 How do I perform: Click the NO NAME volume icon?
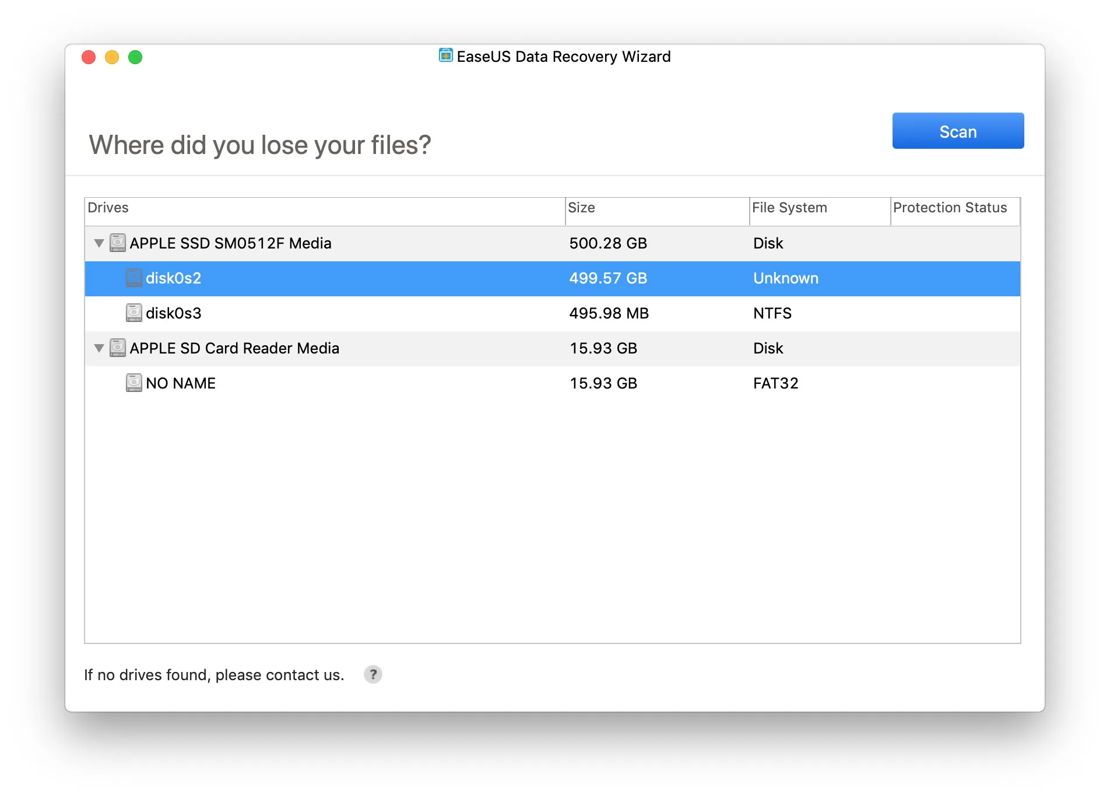pyautogui.click(x=134, y=383)
